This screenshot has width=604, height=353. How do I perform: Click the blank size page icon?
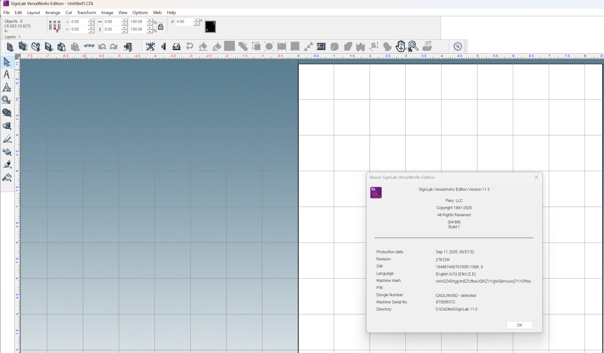point(23,46)
